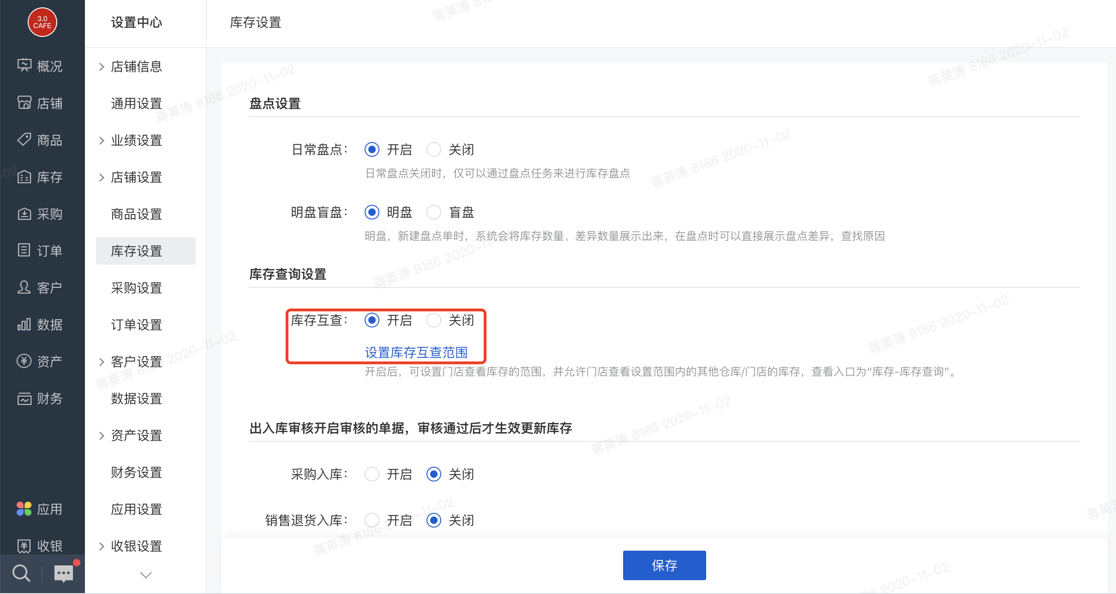Open the 商品 tag icon in sidebar
Screen dimensions: 1116x594
click(x=24, y=139)
